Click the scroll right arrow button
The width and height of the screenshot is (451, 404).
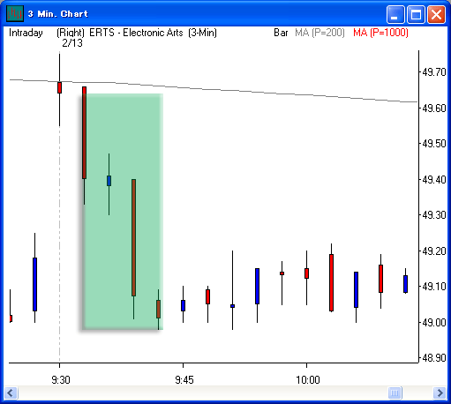440,393
